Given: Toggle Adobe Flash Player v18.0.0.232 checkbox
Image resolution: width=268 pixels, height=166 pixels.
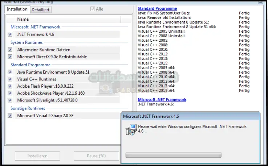Looking at the screenshot, I should (x=10, y=86).
